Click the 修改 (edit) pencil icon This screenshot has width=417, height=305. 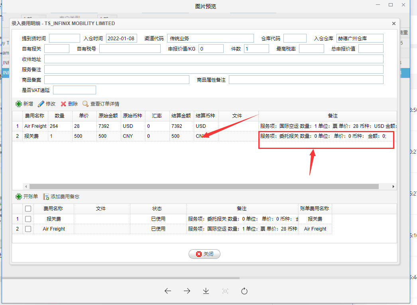[41, 104]
